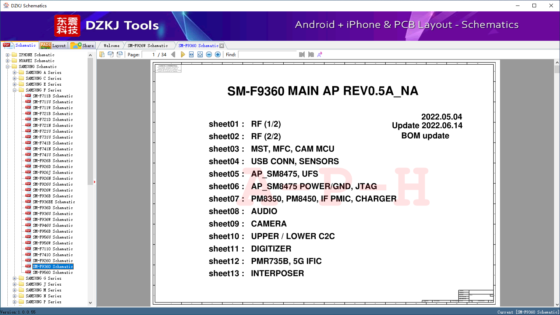
Task: Close the SM-F9360 Schematic tab
Action: point(221,46)
